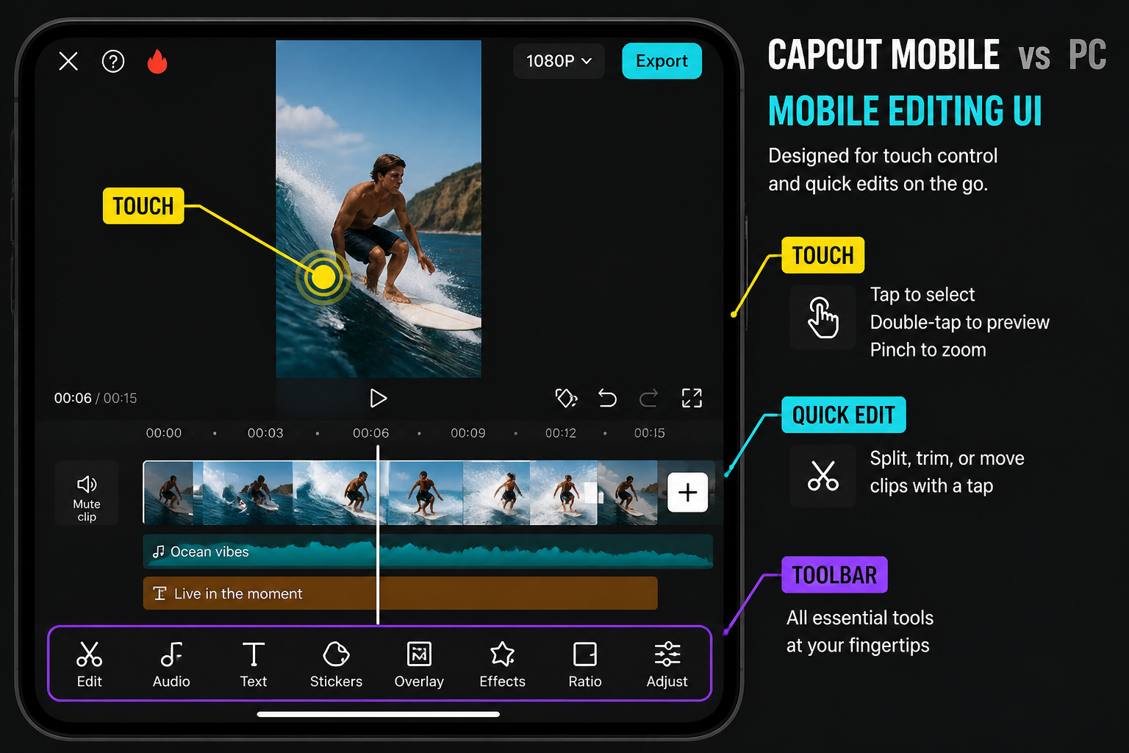Click the 00:03 timeline marker
The height and width of the screenshot is (753, 1129).
pyautogui.click(x=265, y=433)
